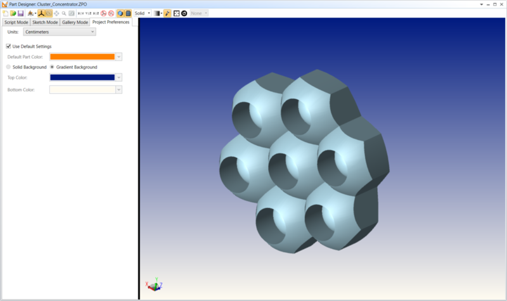Expand the Top Color dropdown arrow
The image size is (507, 301).
tap(119, 77)
